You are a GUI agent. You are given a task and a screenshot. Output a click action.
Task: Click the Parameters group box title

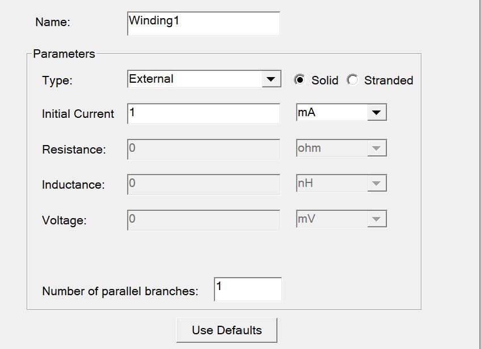coord(64,54)
